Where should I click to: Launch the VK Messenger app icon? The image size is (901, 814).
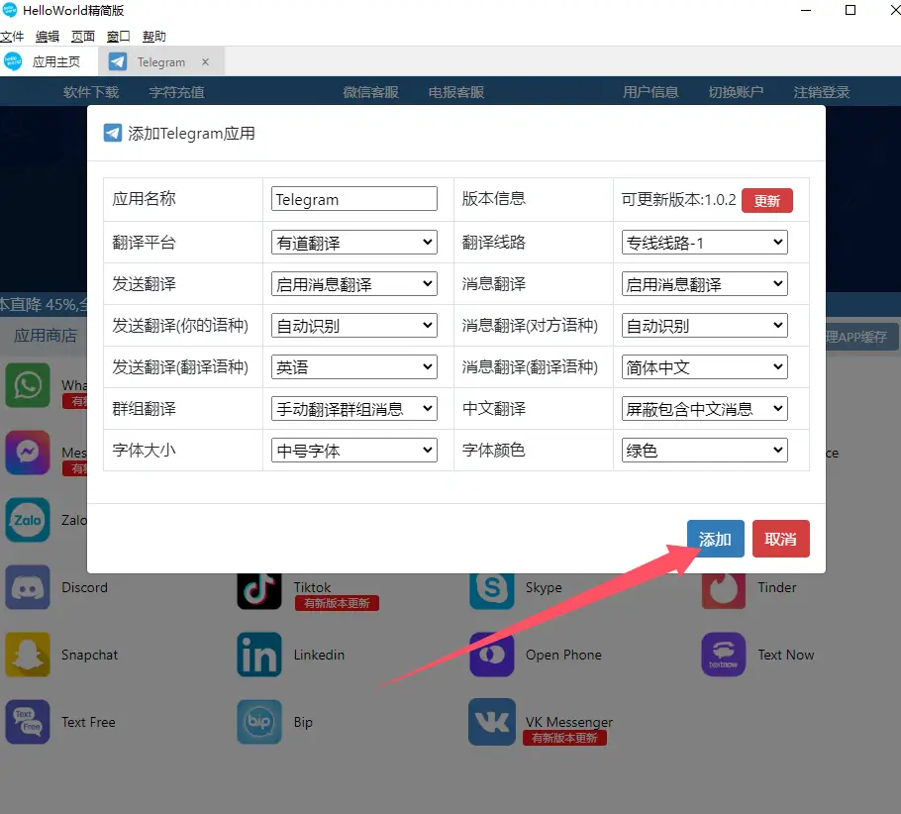492,722
